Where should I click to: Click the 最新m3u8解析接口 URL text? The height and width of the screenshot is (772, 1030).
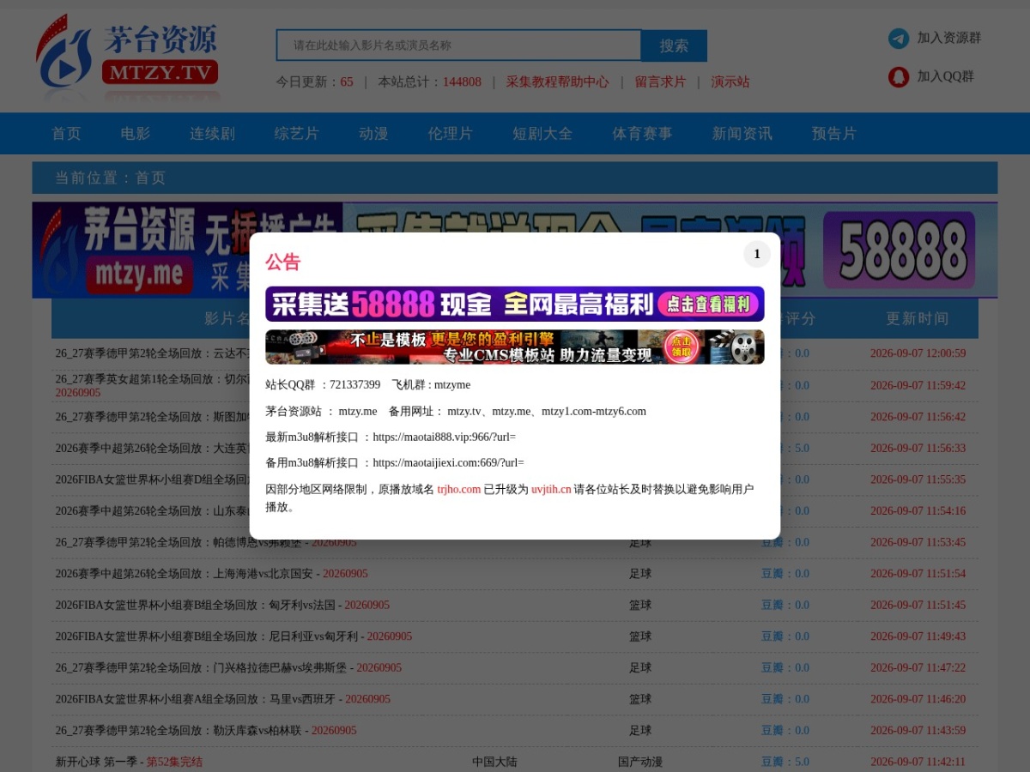coord(445,437)
